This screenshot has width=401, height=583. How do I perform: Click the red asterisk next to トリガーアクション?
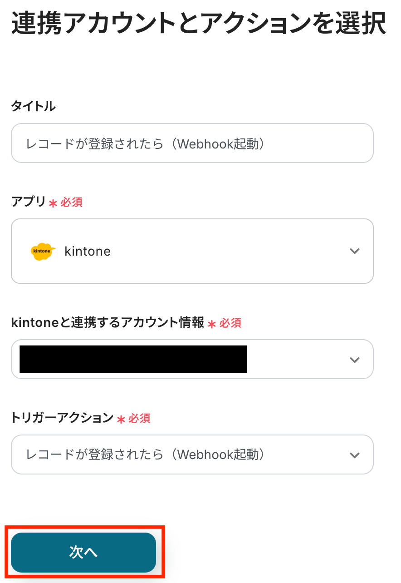(121, 419)
